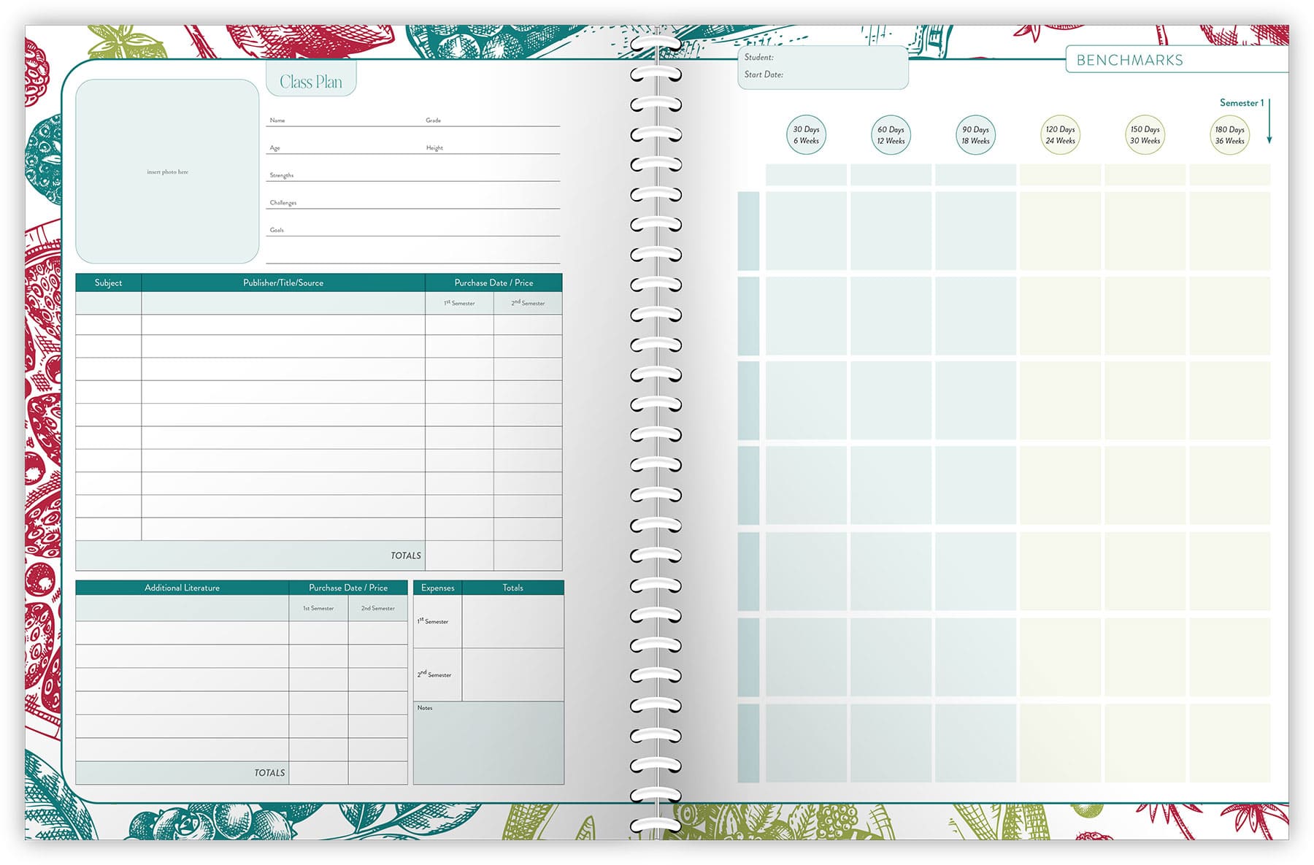This screenshot has height=865, width=1314.
Task: Click the 30 Days 6 Weeks circle badge
Action: click(806, 135)
